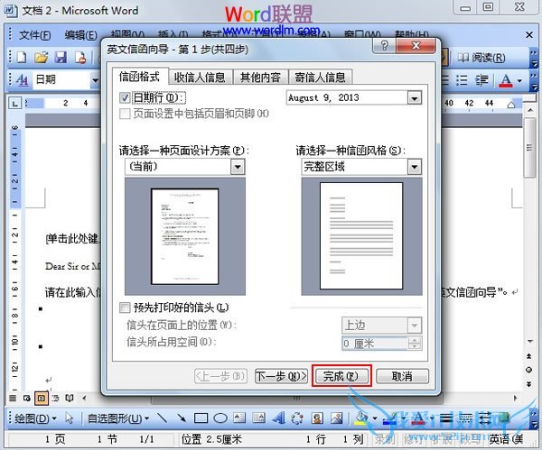The width and height of the screenshot is (542, 450).
Task: Insert a Text Box from the Drawing toolbar
Action: pyautogui.click(x=239, y=418)
